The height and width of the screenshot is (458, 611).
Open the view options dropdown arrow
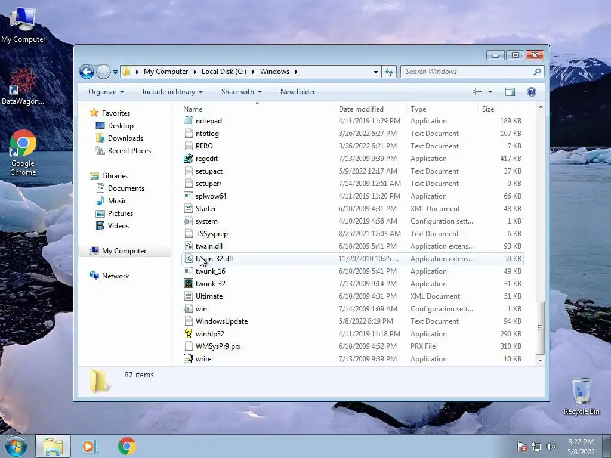pyautogui.click(x=490, y=92)
